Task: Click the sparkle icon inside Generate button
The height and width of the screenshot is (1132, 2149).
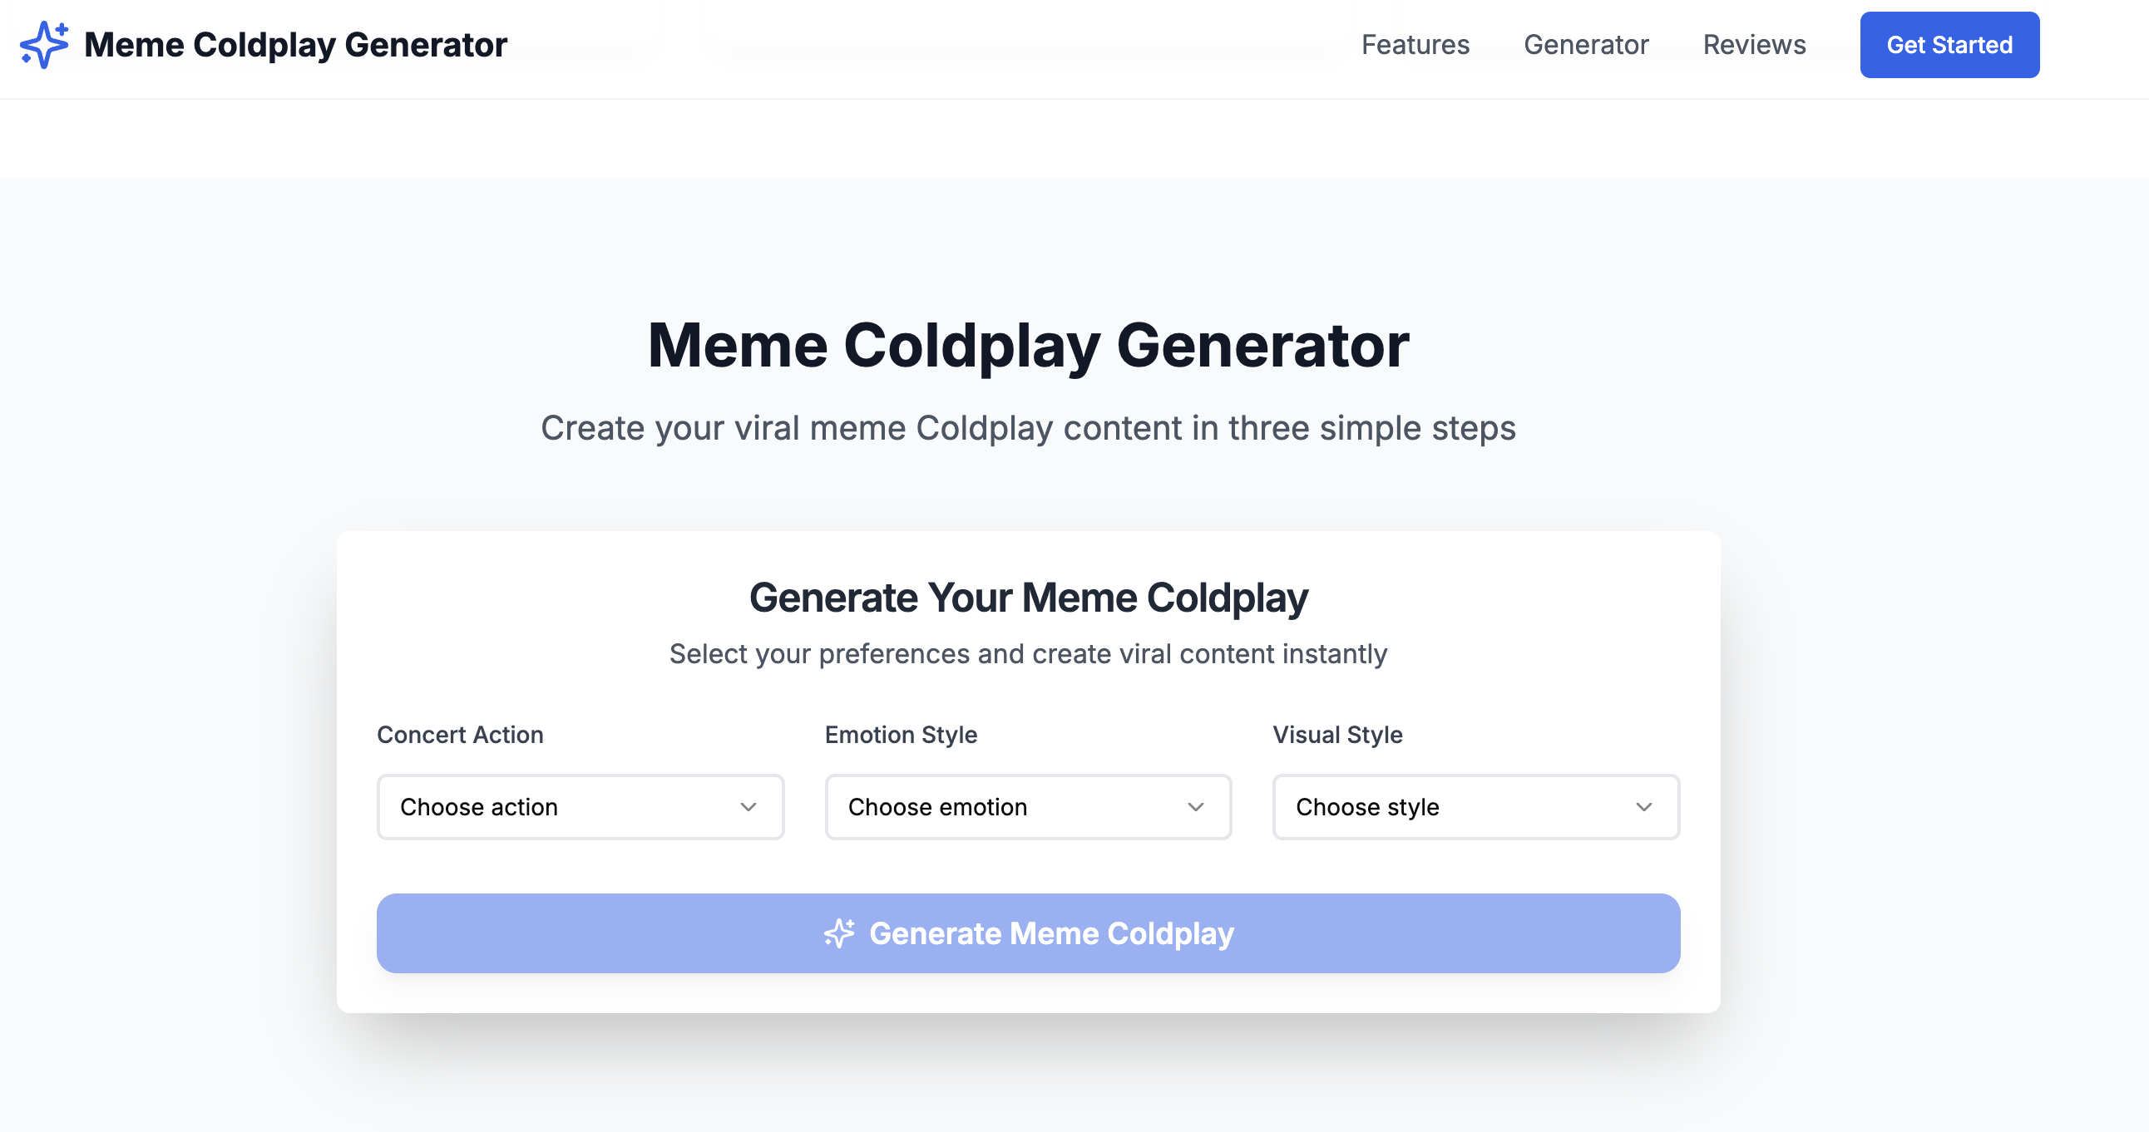Action: click(x=837, y=933)
